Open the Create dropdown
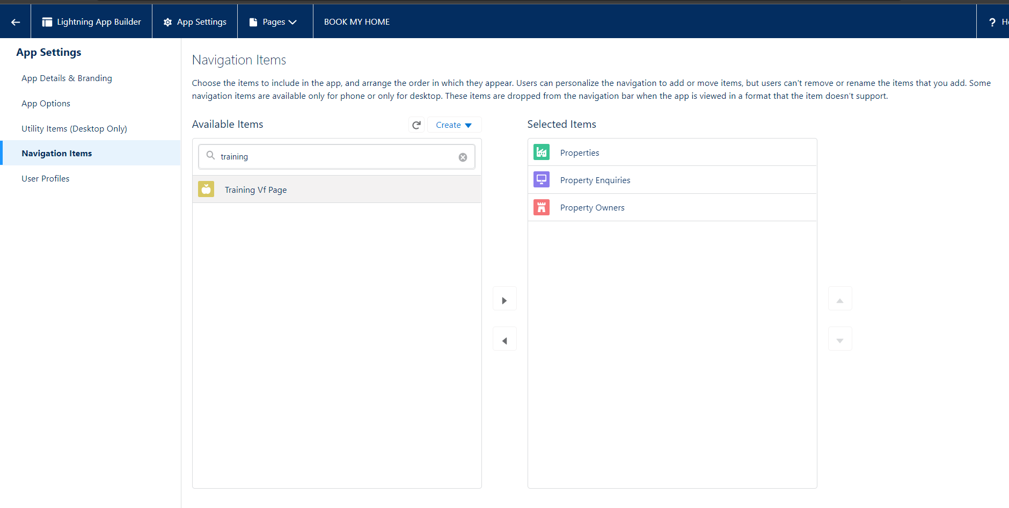 454,125
